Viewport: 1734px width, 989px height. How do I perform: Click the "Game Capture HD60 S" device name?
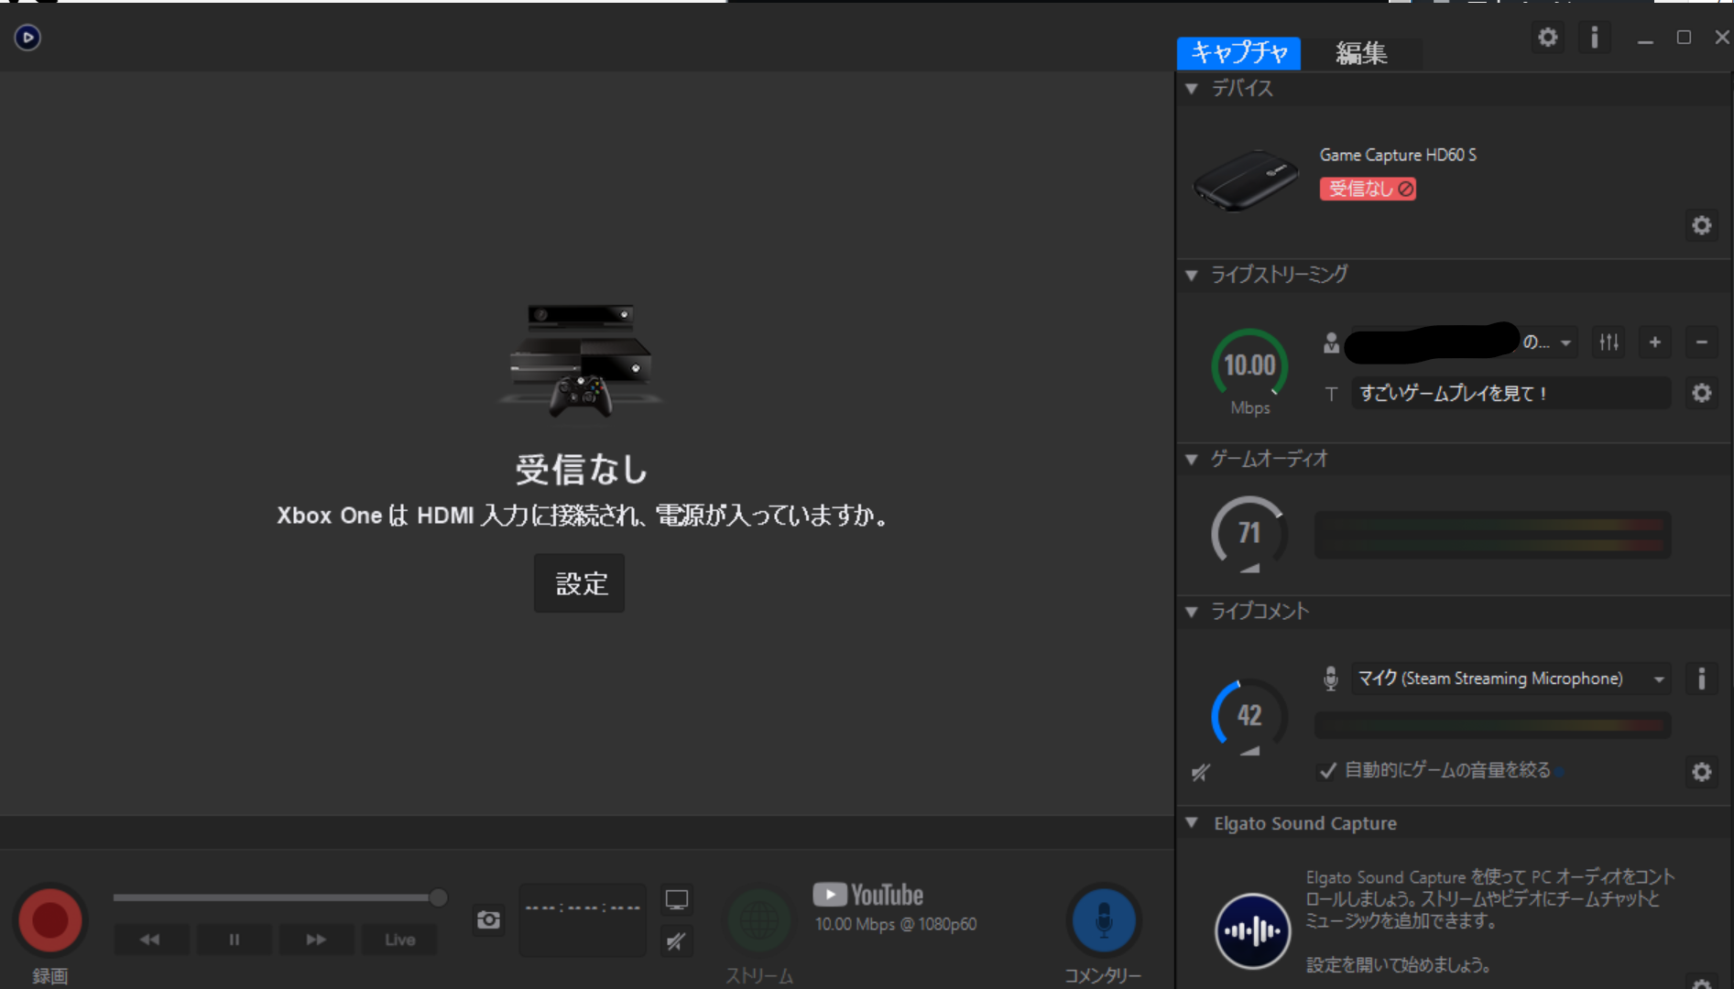pyautogui.click(x=1398, y=155)
